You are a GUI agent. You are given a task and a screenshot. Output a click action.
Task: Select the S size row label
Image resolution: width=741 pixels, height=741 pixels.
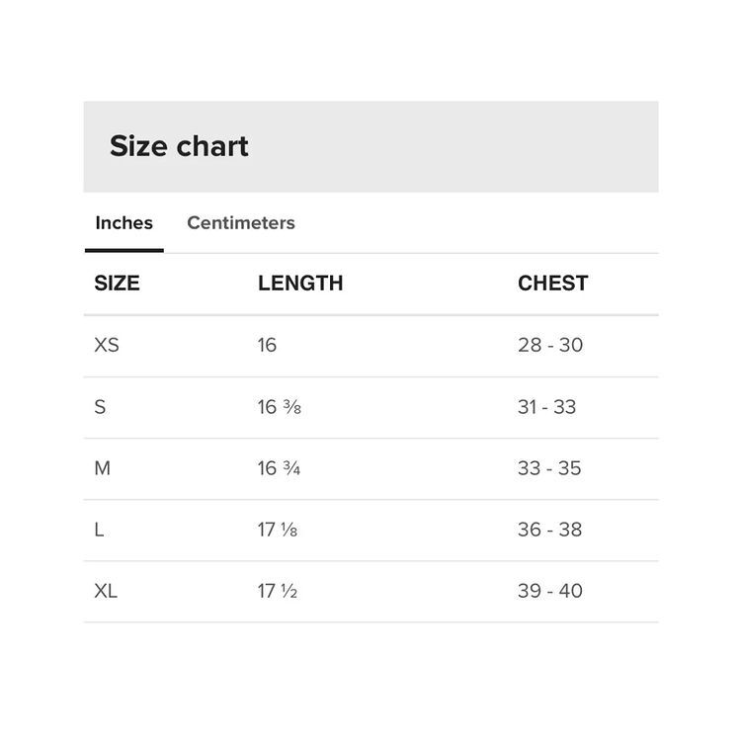(x=100, y=407)
